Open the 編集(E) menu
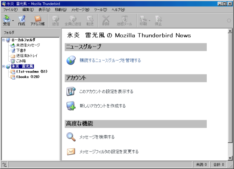 coord(28,10)
